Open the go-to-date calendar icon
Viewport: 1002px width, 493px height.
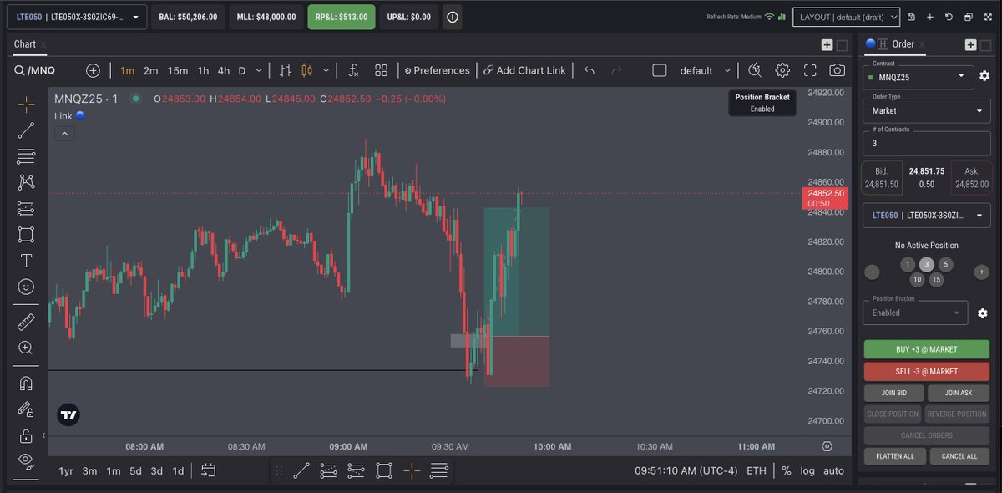click(x=209, y=470)
